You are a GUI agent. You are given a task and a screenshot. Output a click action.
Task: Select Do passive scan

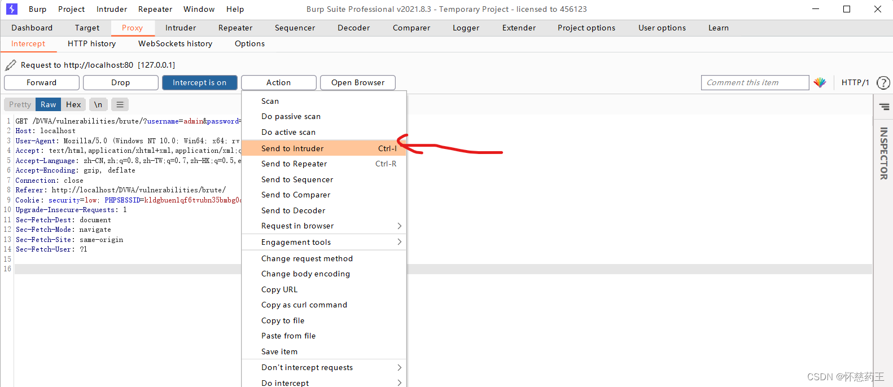click(324, 116)
